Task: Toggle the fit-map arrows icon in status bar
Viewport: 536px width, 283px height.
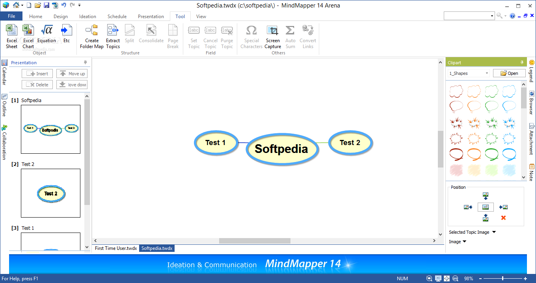Action: point(447,279)
